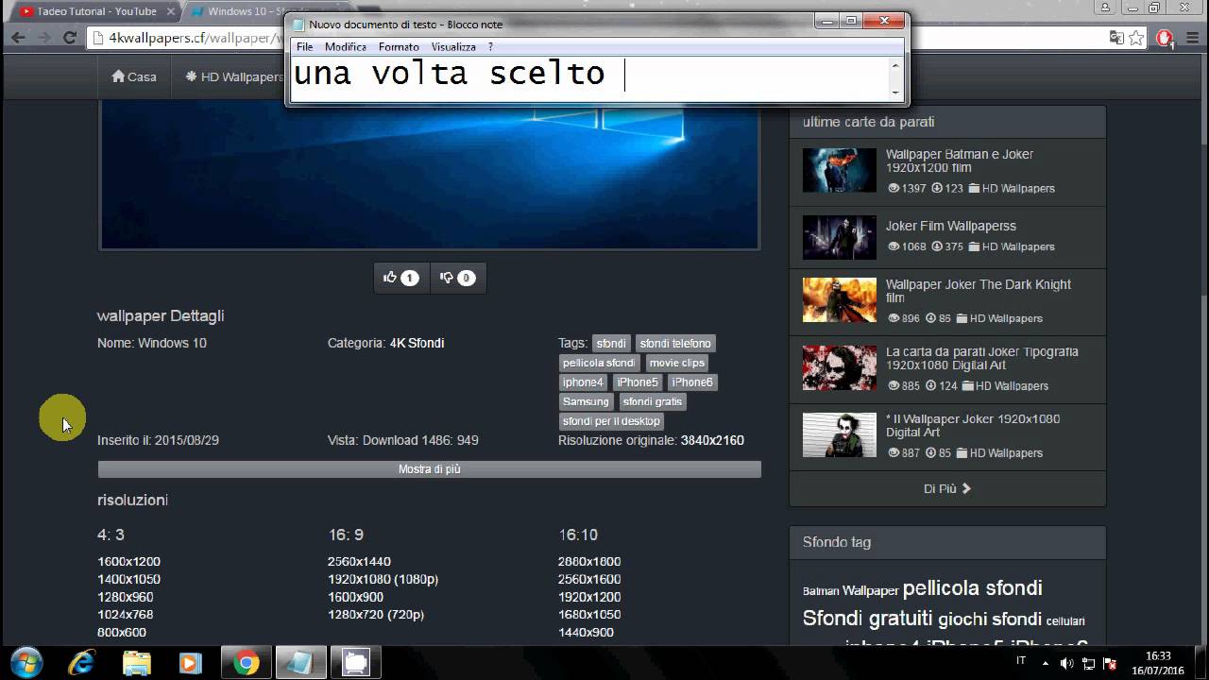Viewport: 1209px width, 680px height.
Task: Click the 'sfondi' tag
Action: [611, 344]
